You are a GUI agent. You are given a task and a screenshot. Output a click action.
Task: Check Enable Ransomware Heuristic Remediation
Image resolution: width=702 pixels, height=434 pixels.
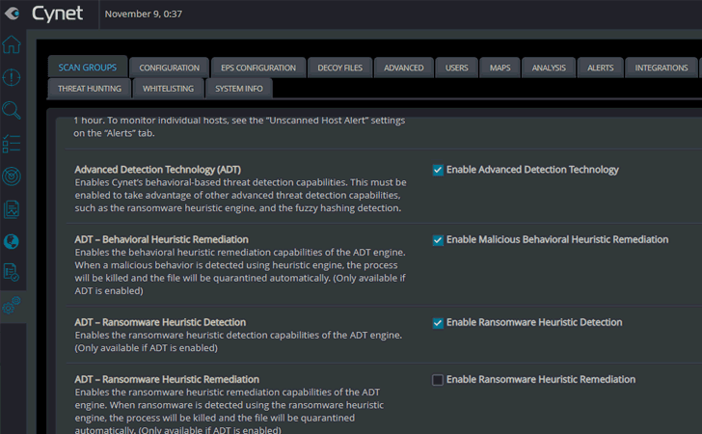click(x=438, y=380)
